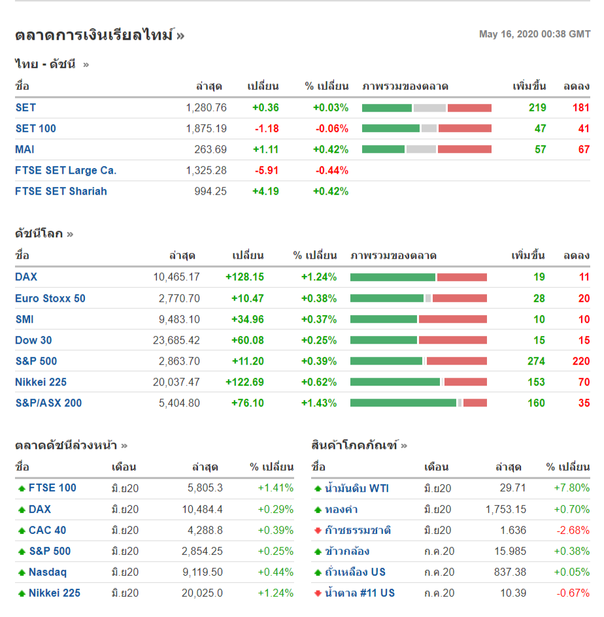The image size is (604, 617).
Task: Open the SET 100 index link
Action: (x=36, y=129)
